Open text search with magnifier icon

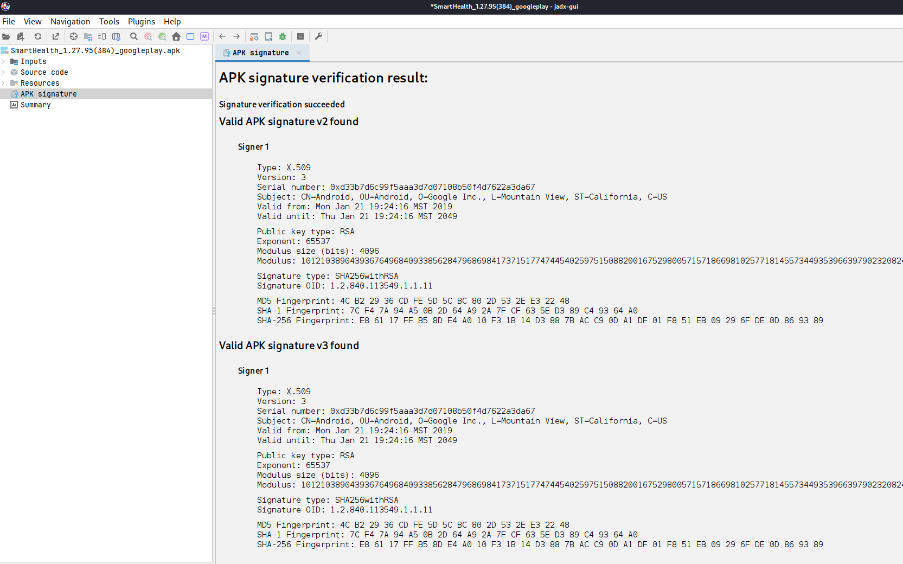(134, 36)
